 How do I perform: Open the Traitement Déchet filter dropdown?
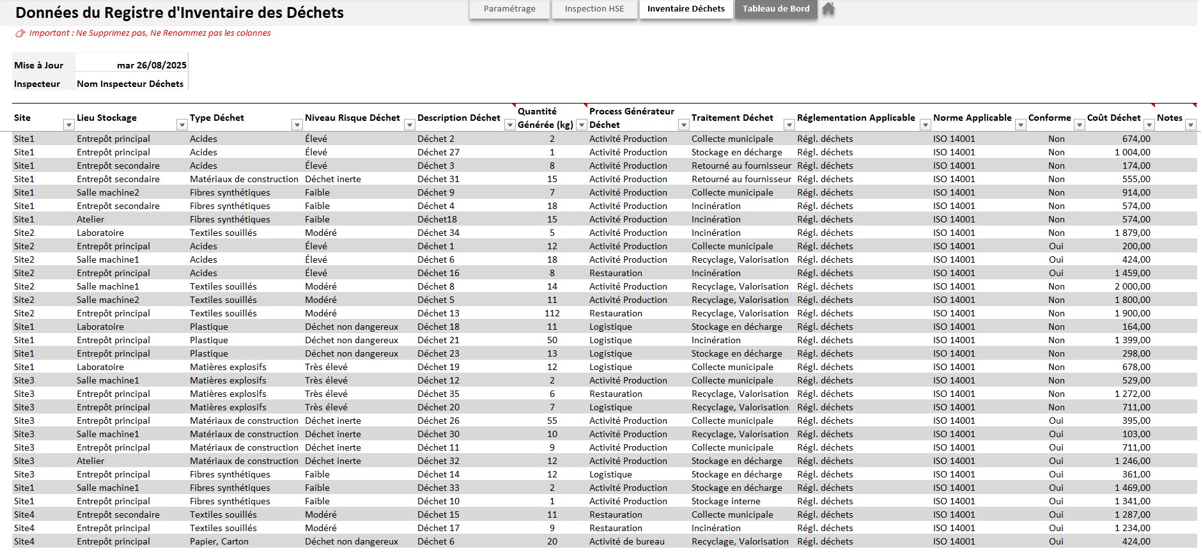(x=789, y=125)
